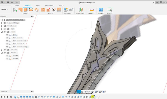Click the Document Settings gear icon
Image resolution: width=167 pixels, height=99 pixels.
pyautogui.click(x=5, y=23)
